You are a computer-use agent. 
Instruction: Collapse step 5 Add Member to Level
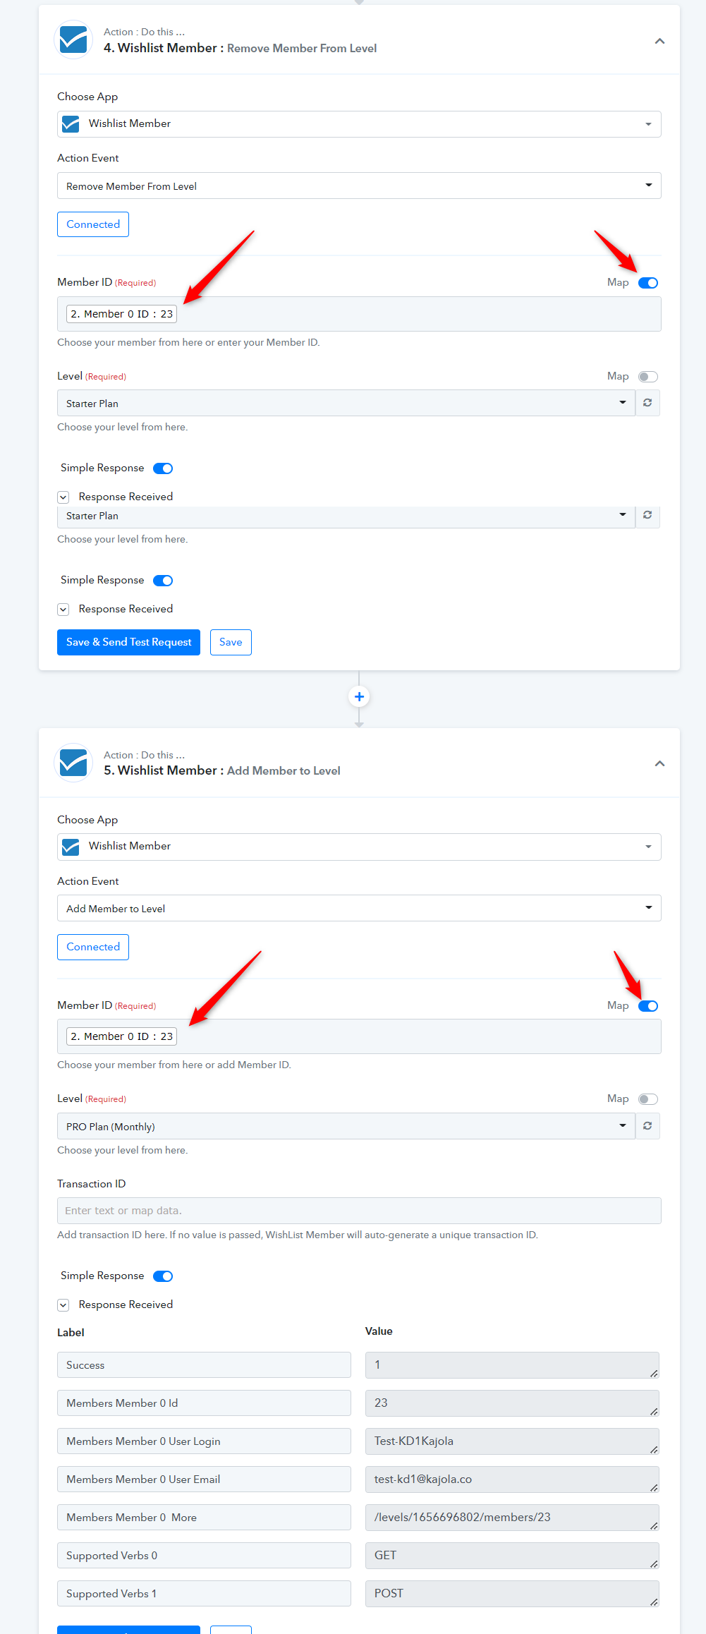coord(659,763)
